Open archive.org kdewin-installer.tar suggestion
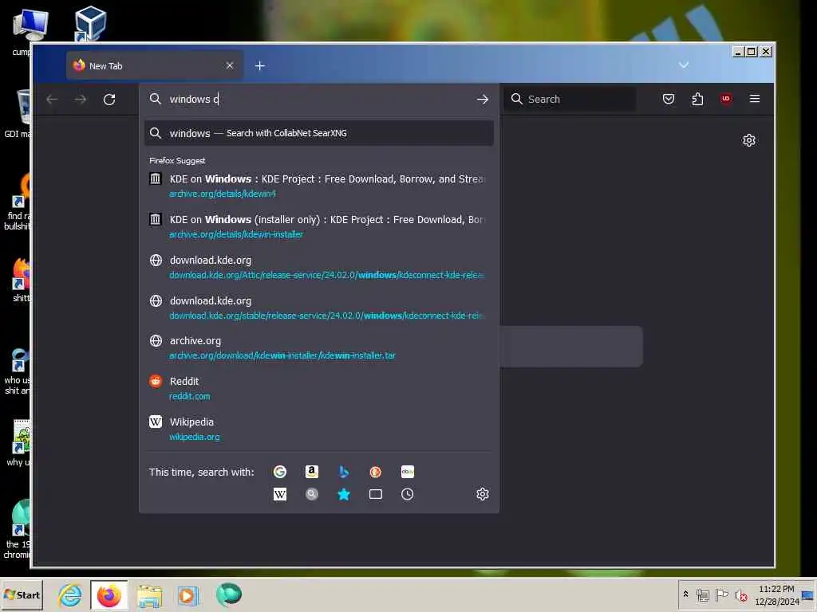 click(x=319, y=347)
